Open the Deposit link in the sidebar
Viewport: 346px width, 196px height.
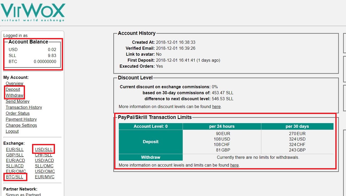pos(13,90)
